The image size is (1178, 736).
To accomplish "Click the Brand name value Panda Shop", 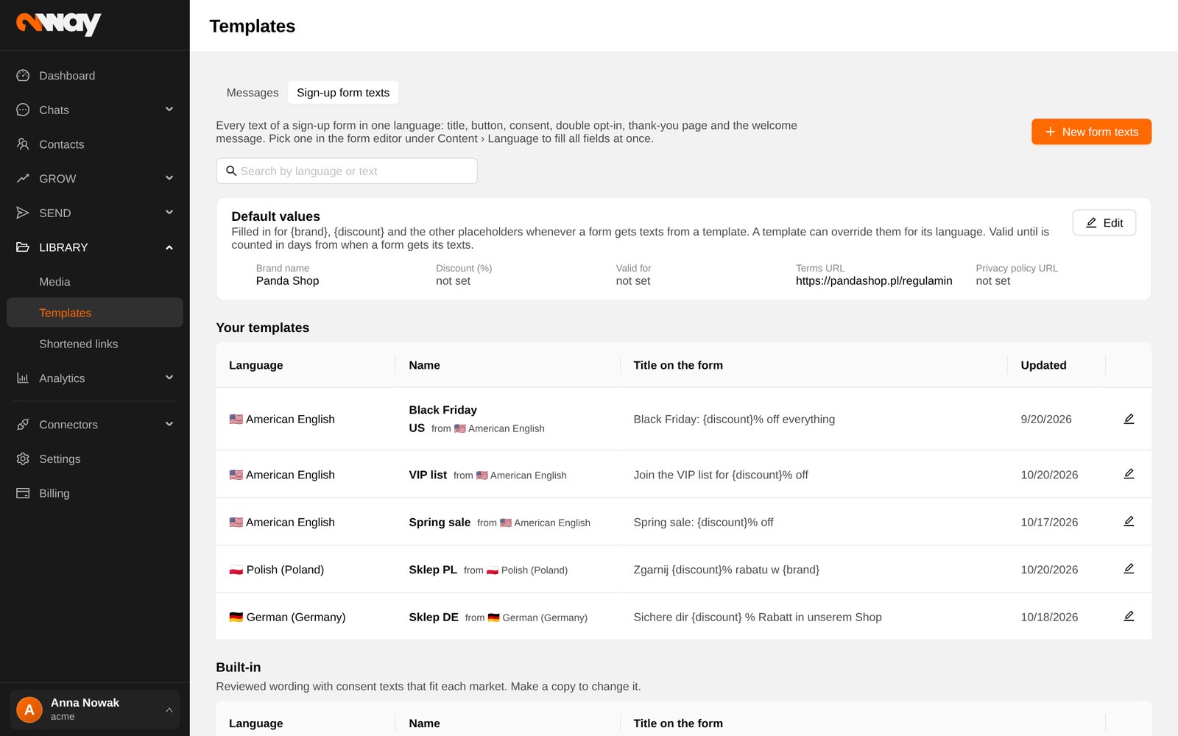I will (287, 281).
